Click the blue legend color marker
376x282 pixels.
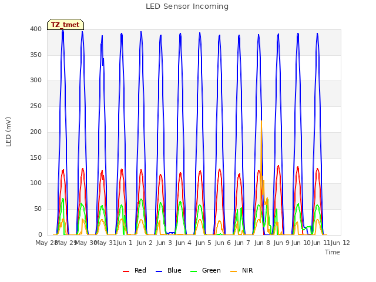tap(159, 271)
